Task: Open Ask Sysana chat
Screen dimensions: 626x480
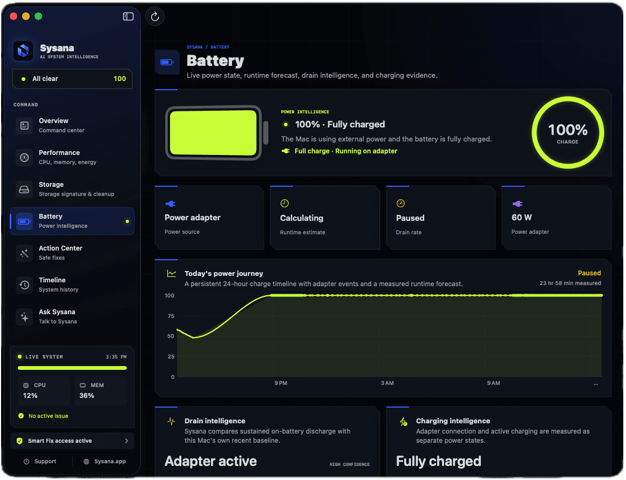Action: 72,317
